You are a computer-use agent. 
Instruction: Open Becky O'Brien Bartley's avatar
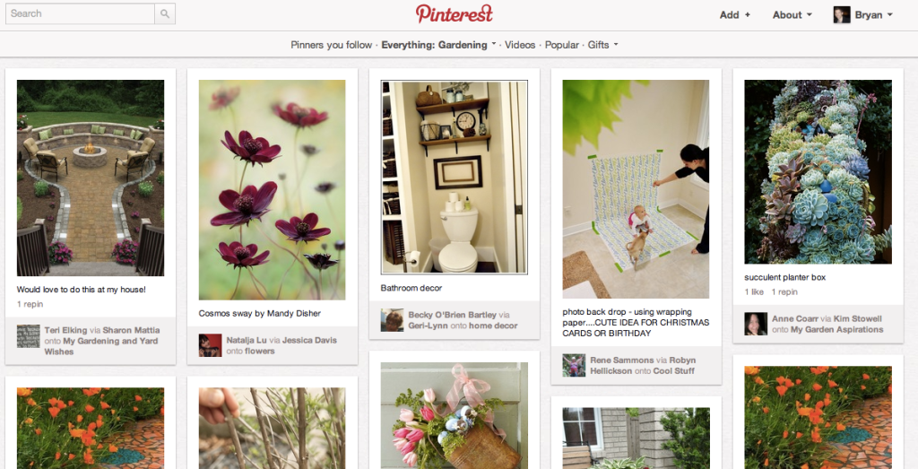pos(393,320)
